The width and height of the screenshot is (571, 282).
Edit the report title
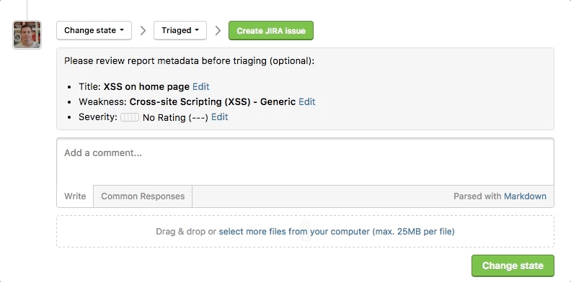click(201, 87)
